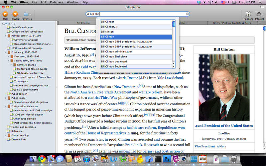Open Terminal from the Dock
Screen dimensions: 266x166
pyautogui.click(x=158, y=159)
